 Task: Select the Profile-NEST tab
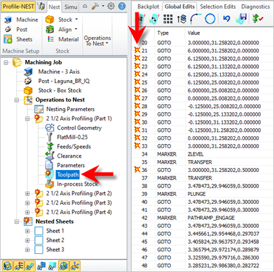point(18,6)
